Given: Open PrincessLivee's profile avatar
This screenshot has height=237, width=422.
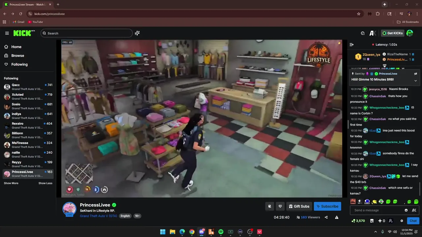Looking at the screenshot, I should point(70,209).
